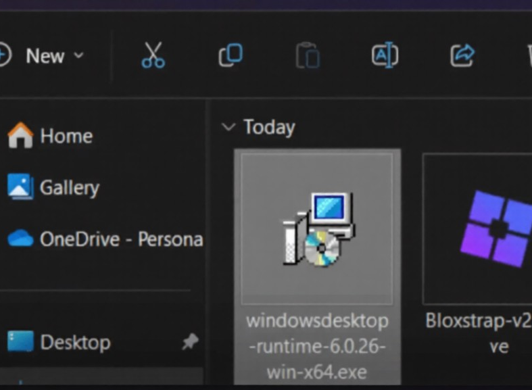Unpin Desktop using the pin icon
This screenshot has width=532, height=390.
click(190, 341)
